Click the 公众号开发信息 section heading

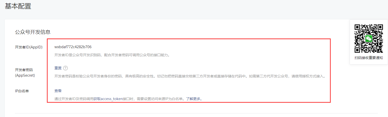click(x=33, y=32)
